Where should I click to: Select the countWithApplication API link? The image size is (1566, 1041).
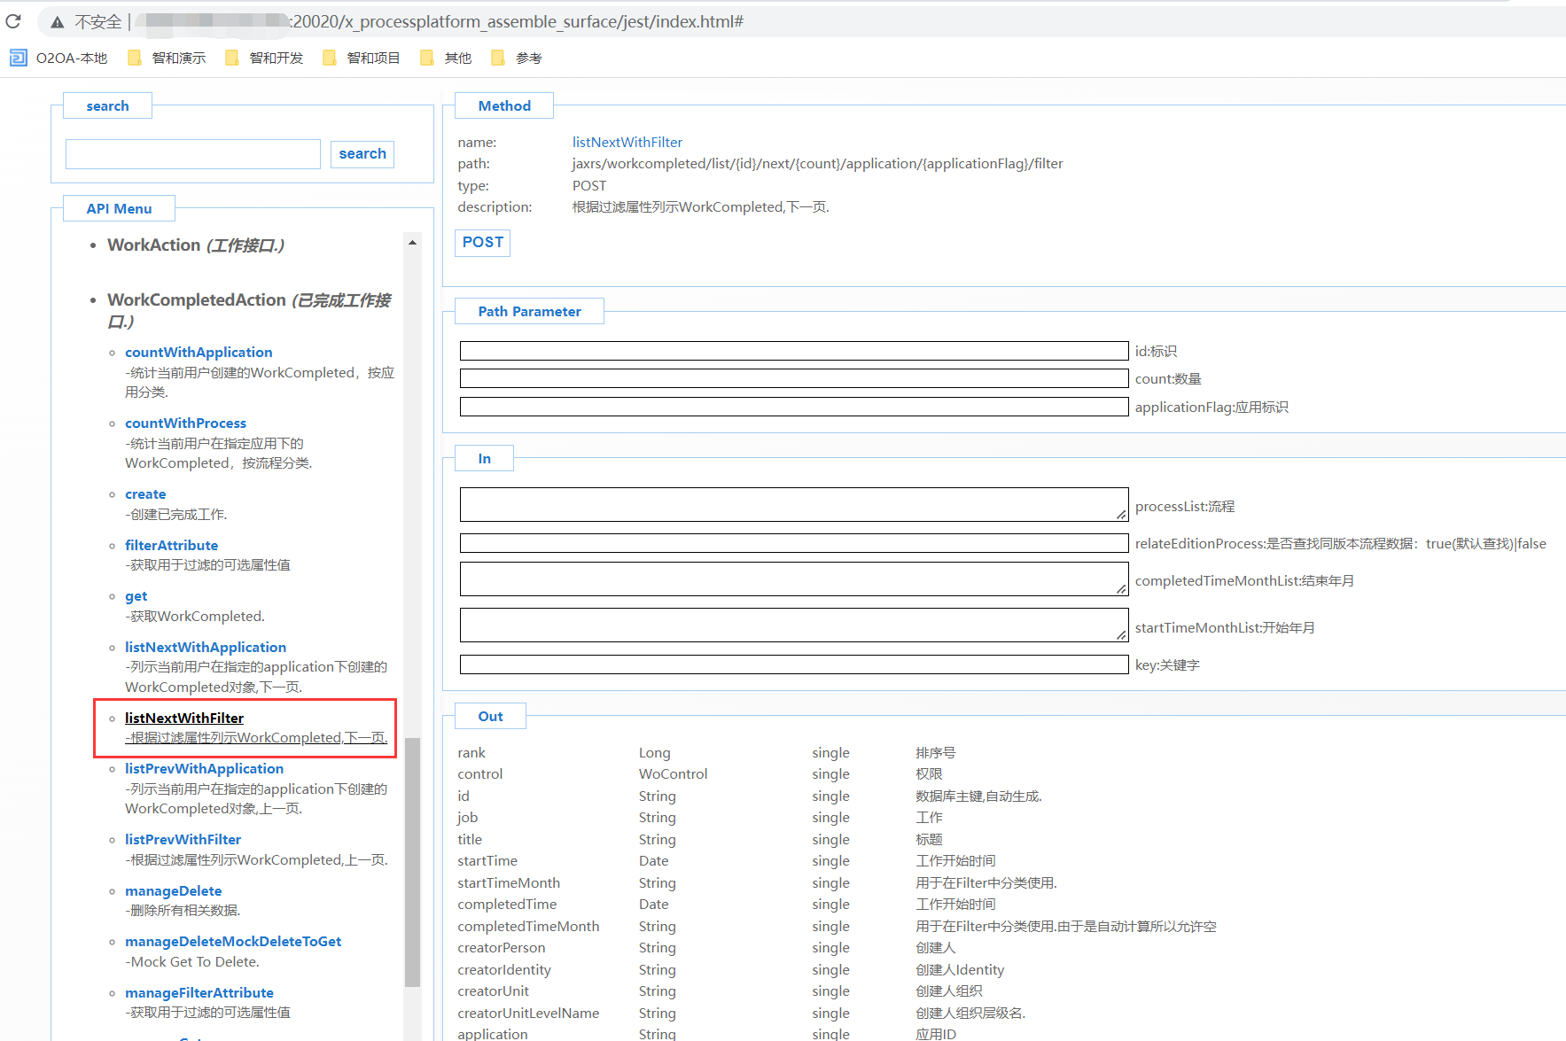(199, 353)
